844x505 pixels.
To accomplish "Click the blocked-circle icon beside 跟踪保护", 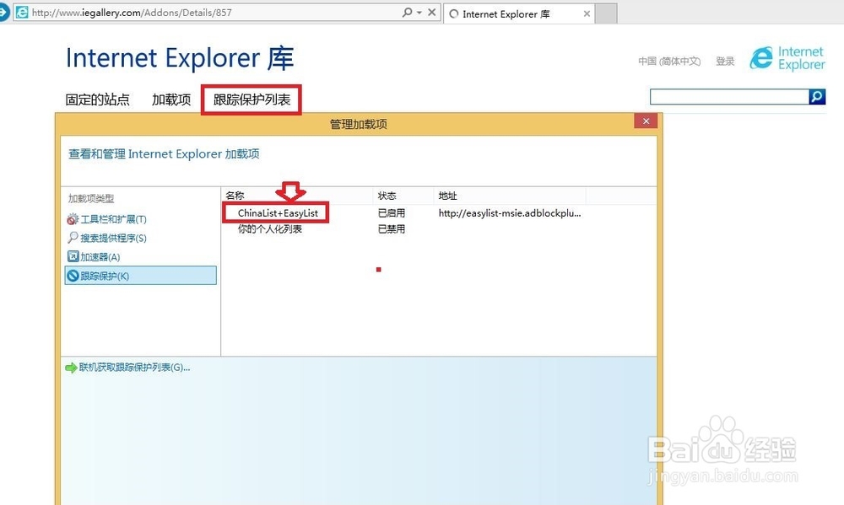I will point(73,276).
